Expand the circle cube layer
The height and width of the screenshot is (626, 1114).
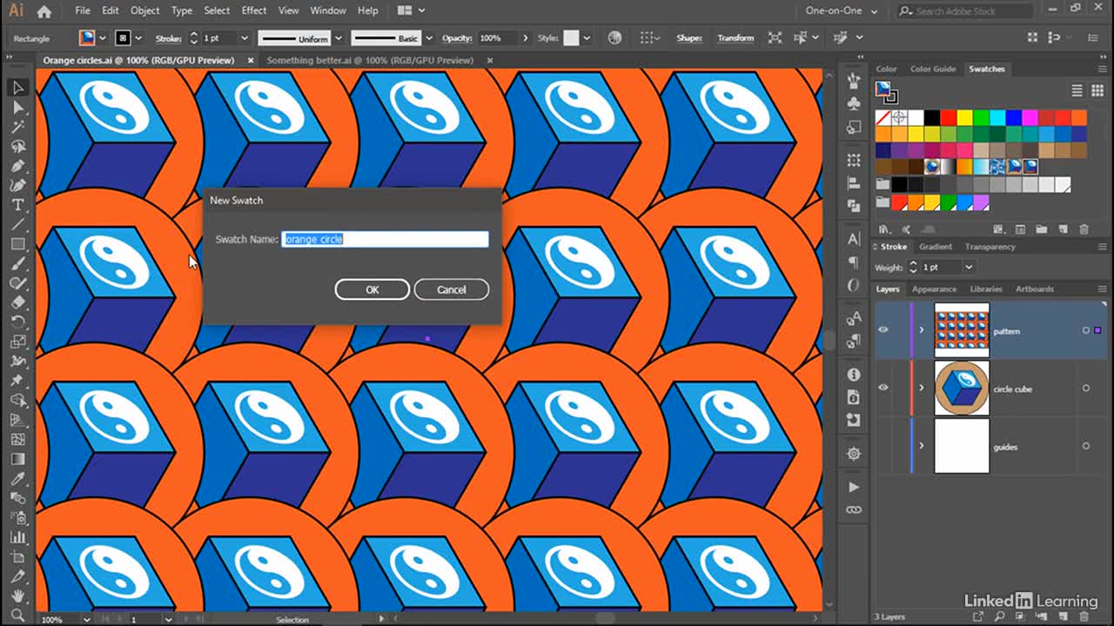(922, 388)
